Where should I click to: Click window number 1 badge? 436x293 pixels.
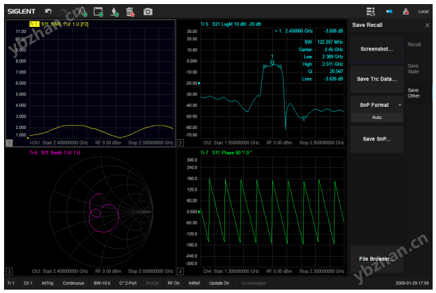coord(9,143)
